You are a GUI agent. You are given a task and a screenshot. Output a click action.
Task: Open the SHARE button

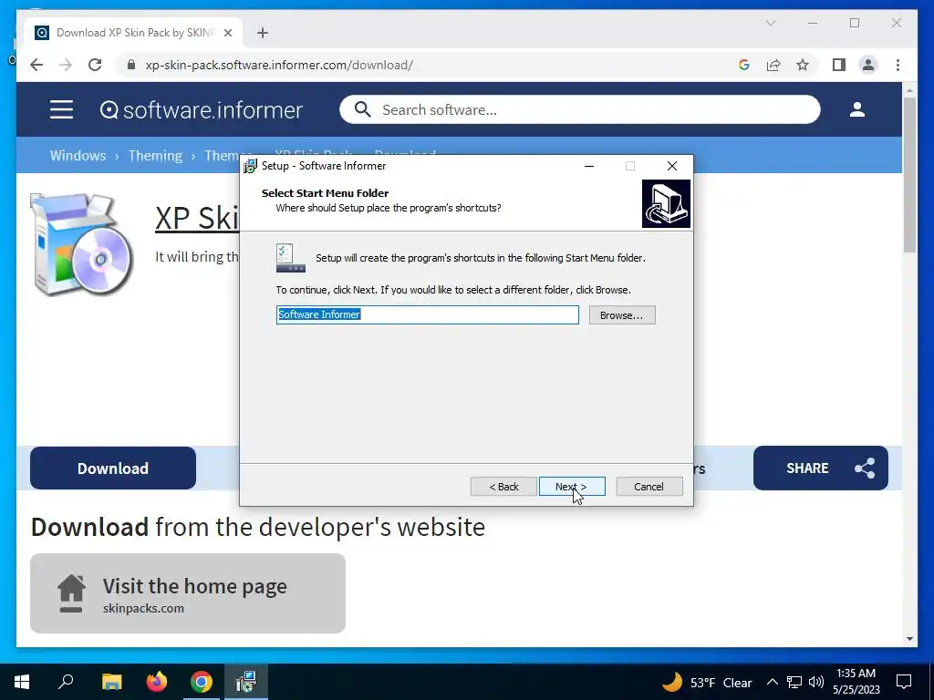coord(820,468)
